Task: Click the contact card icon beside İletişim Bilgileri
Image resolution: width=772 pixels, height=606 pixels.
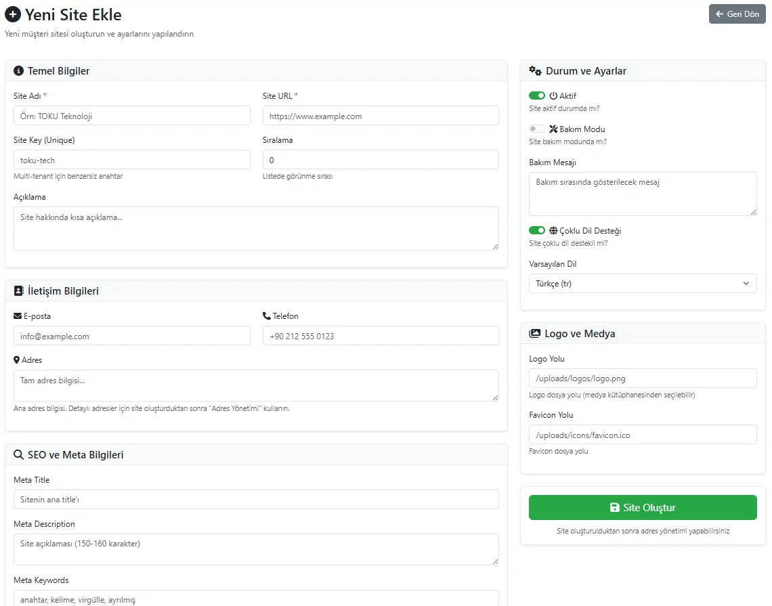Action: tap(18, 291)
